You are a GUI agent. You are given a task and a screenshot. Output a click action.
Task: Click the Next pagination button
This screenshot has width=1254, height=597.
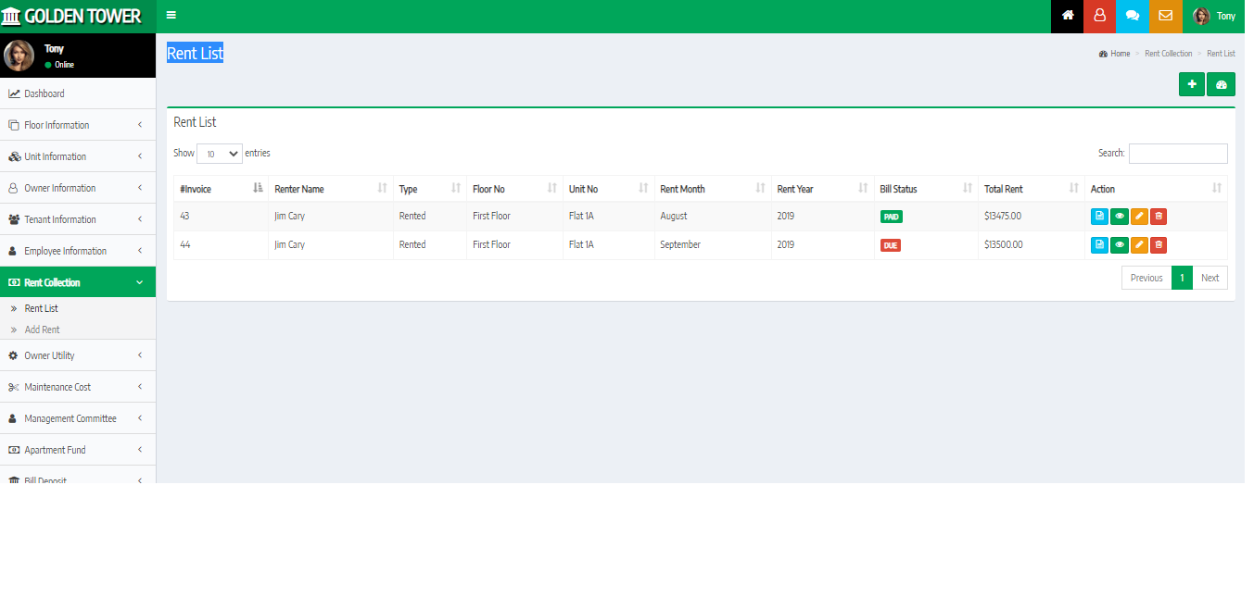[x=1210, y=278]
